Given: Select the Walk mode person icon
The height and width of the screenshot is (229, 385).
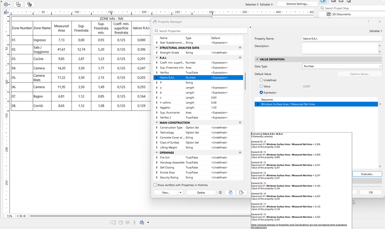Looking at the screenshot, I should pyautogui.click(x=134, y=222).
